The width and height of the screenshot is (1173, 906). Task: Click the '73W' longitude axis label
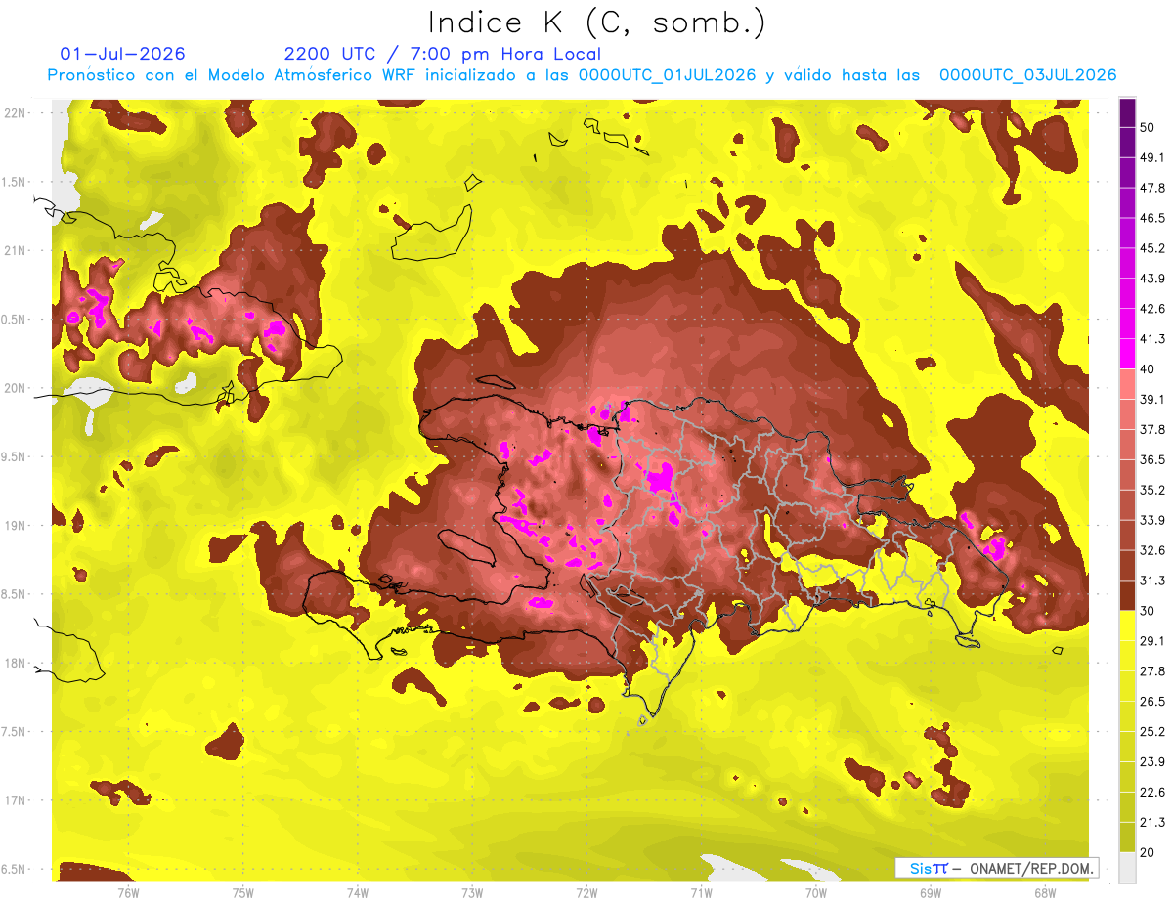472,892
